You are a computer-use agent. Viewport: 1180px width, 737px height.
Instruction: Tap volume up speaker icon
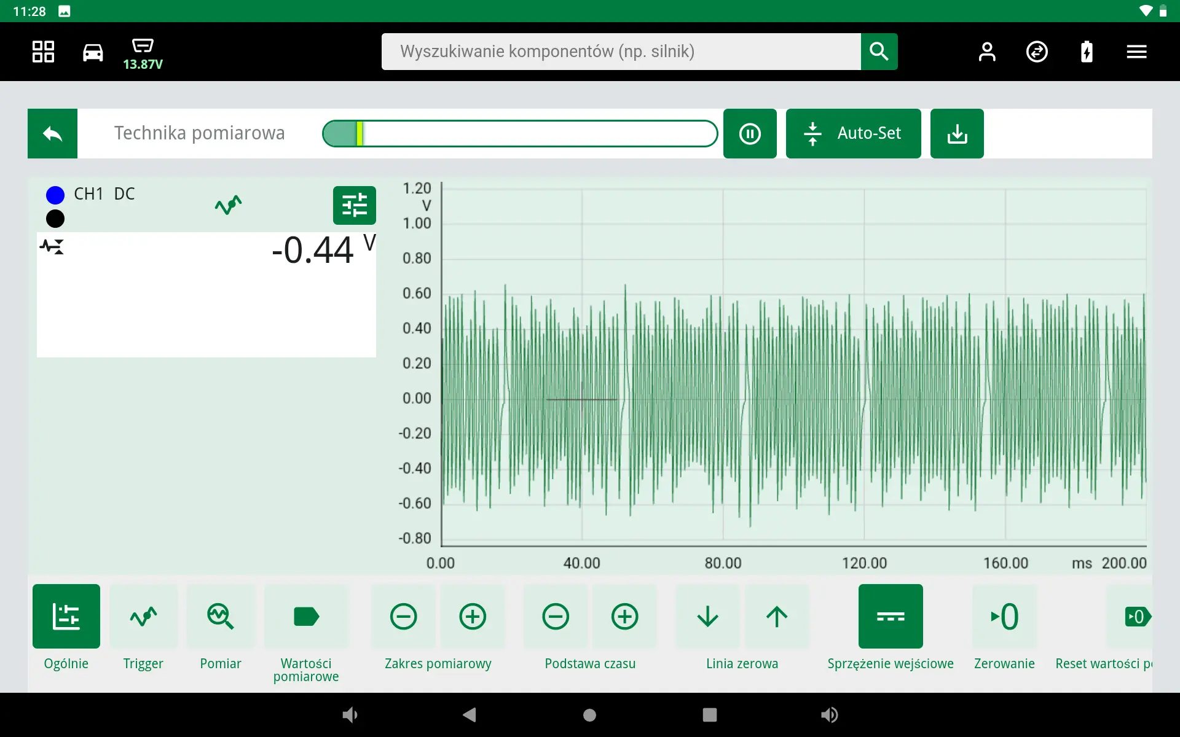[830, 715]
